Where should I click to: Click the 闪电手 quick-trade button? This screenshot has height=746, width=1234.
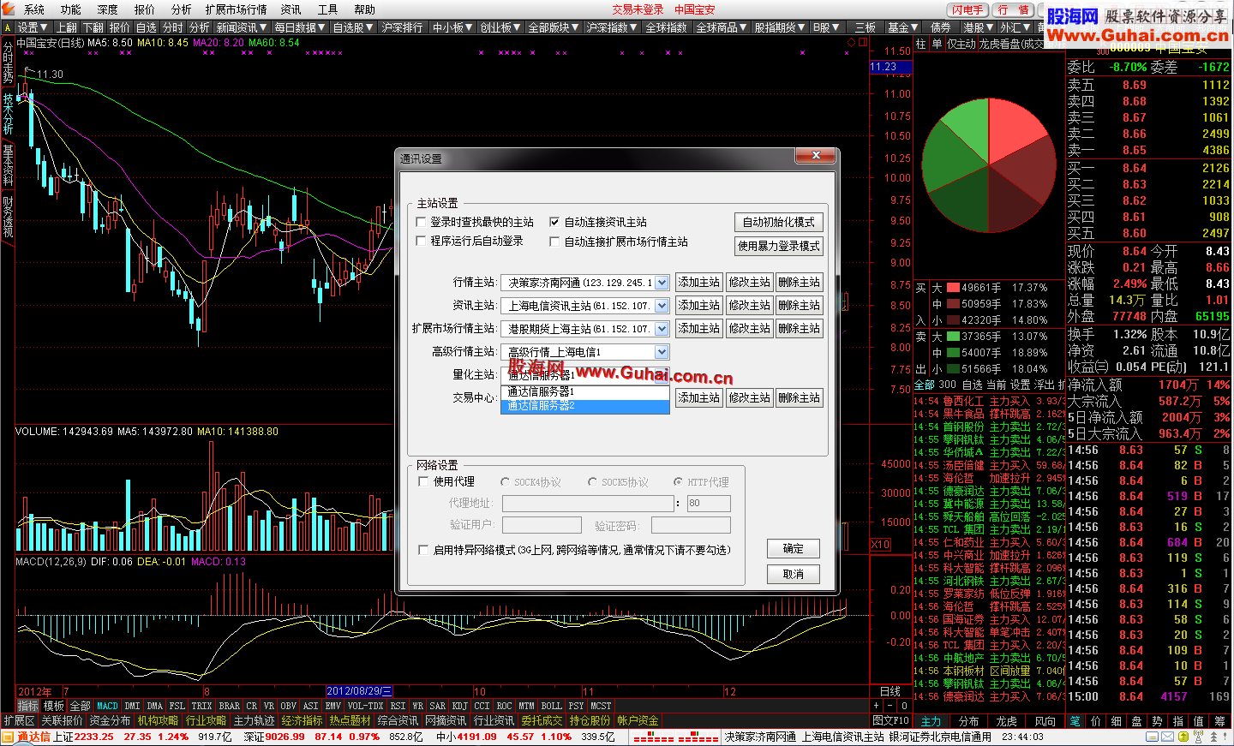tap(967, 10)
